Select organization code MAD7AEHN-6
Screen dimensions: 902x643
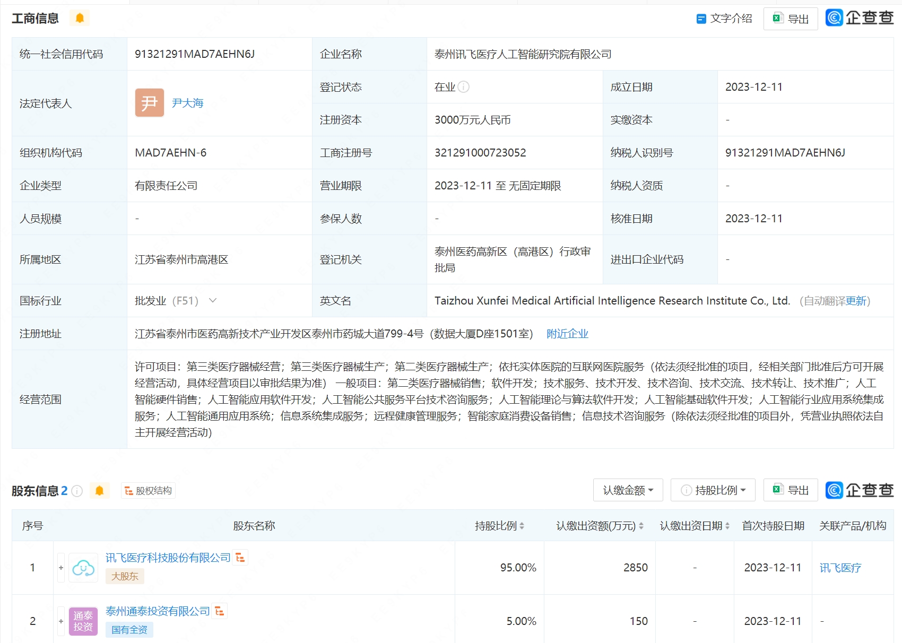(170, 153)
